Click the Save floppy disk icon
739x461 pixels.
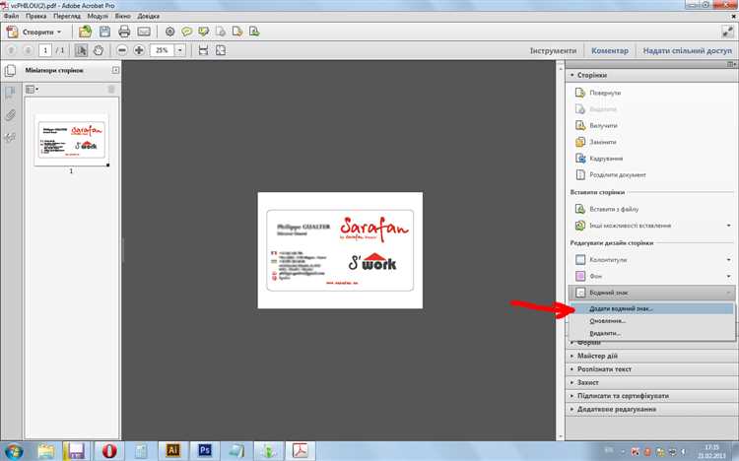coord(104,32)
